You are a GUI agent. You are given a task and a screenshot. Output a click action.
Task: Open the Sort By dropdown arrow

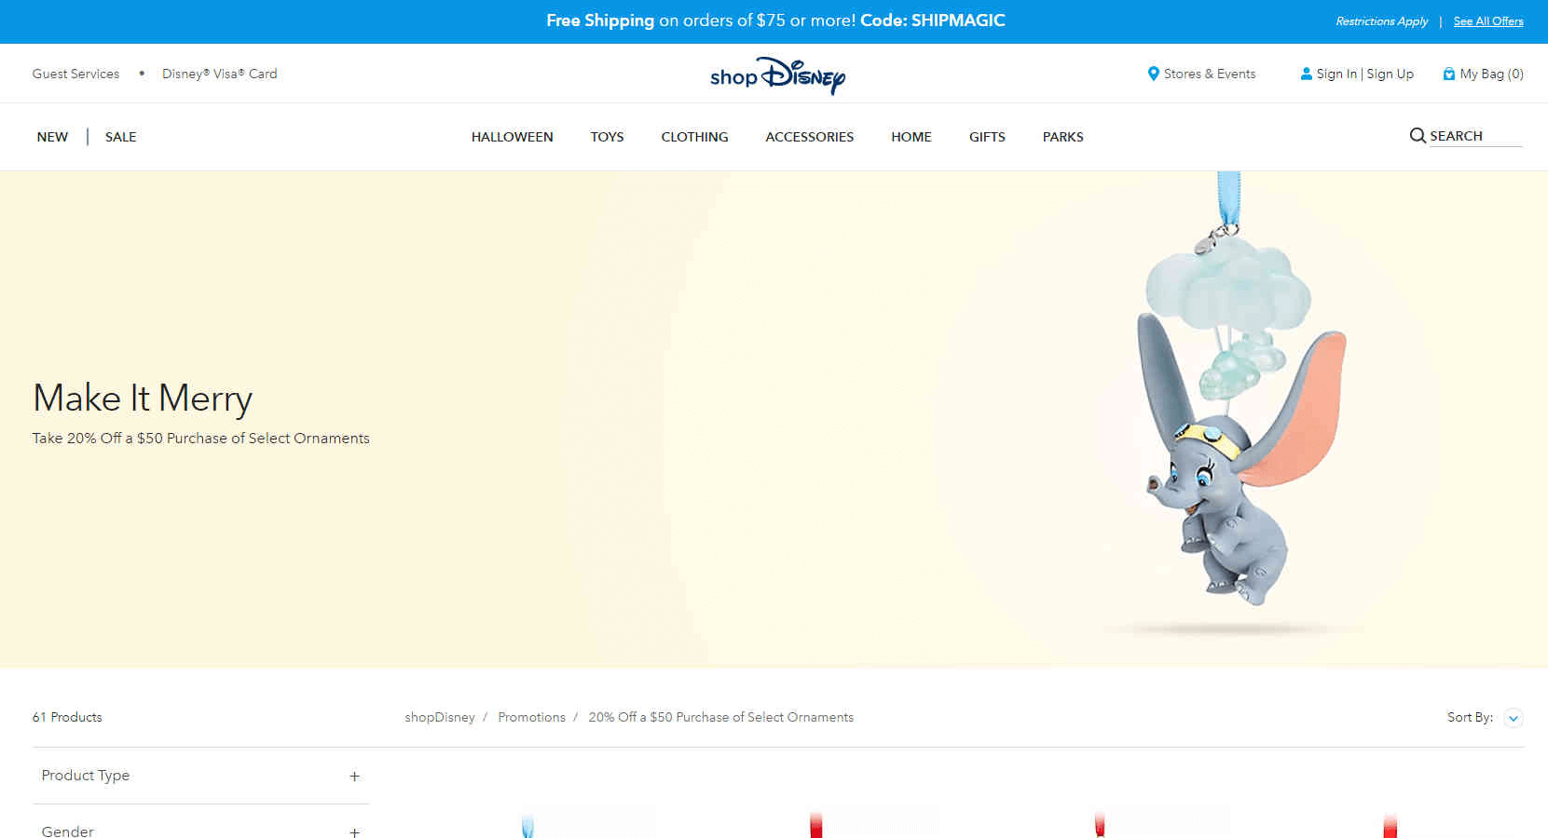[x=1514, y=718]
